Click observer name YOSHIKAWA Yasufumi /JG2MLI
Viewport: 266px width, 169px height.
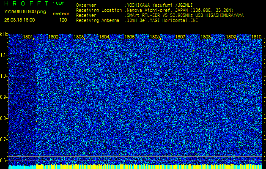[160, 5]
